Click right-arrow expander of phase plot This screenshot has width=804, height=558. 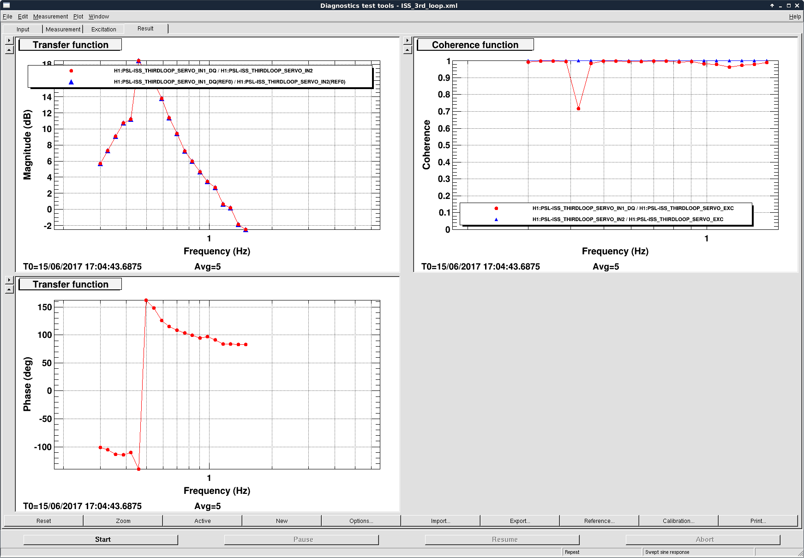pyautogui.click(x=9, y=280)
